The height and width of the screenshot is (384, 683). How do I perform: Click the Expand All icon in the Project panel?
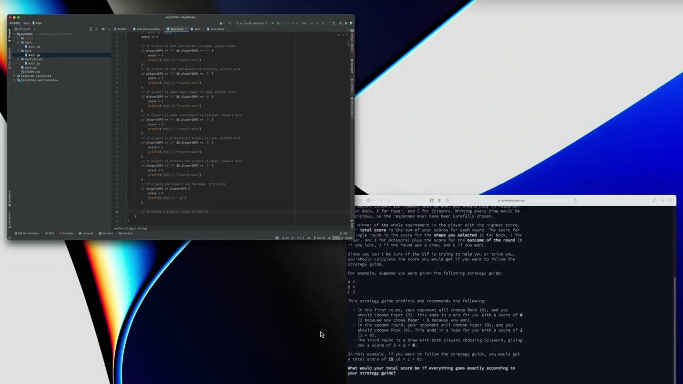[91, 29]
